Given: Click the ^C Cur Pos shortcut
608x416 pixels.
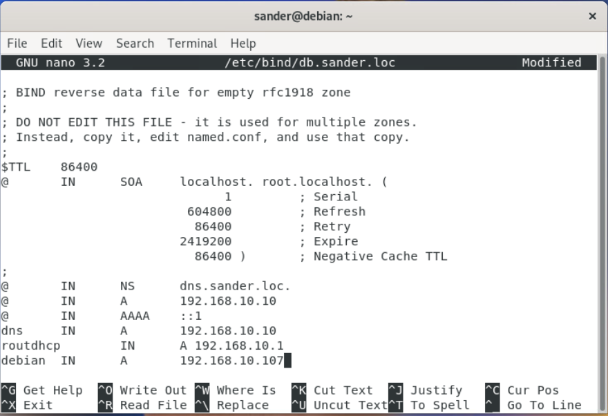Looking at the screenshot, I should 522,390.
